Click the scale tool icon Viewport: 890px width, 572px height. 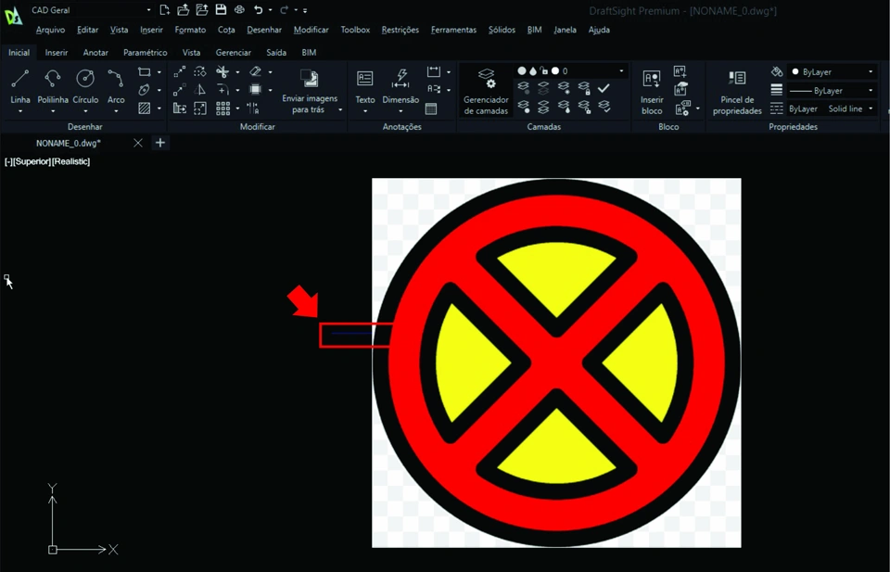point(200,108)
